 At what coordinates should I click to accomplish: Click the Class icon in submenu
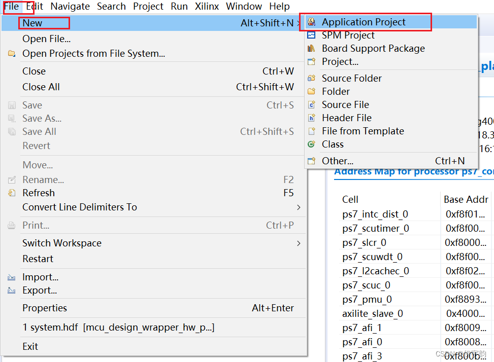click(312, 144)
